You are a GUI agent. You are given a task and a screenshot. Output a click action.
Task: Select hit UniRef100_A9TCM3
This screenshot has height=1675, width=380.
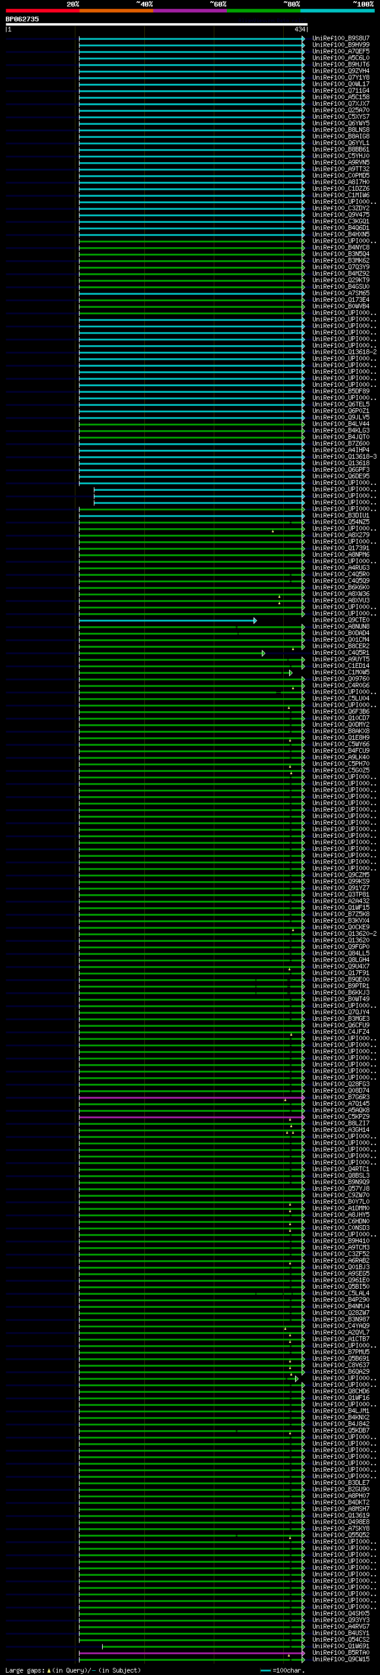pyautogui.click(x=341, y=1248)
